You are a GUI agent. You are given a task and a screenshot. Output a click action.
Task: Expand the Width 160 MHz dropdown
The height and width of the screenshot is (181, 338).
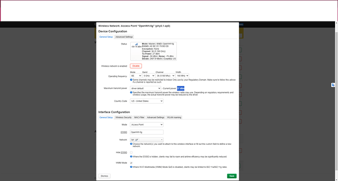[182, 76]
